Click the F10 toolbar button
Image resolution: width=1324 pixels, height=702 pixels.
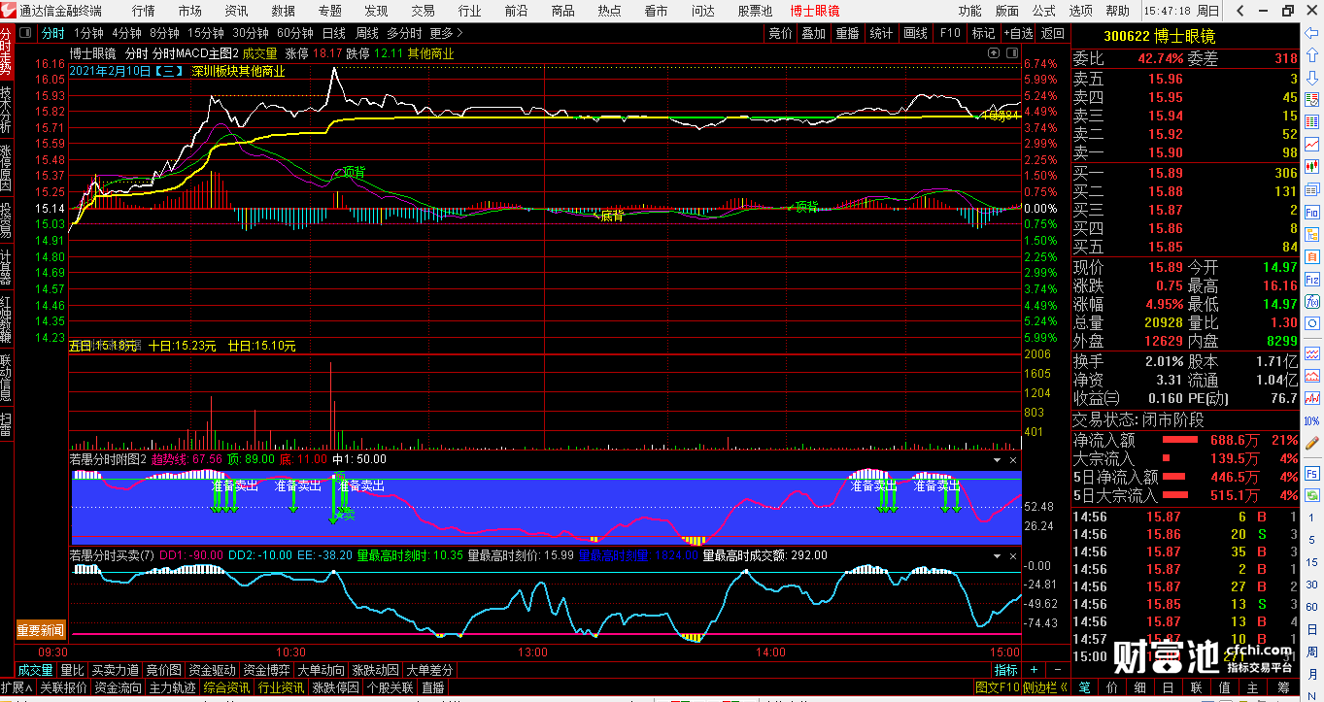949,33
